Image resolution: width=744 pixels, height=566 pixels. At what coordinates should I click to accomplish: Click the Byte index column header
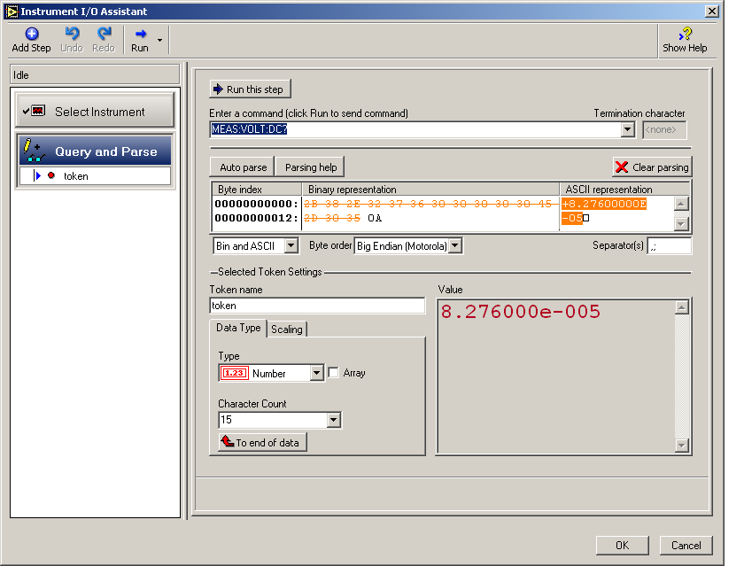click(x=257, y=190)
